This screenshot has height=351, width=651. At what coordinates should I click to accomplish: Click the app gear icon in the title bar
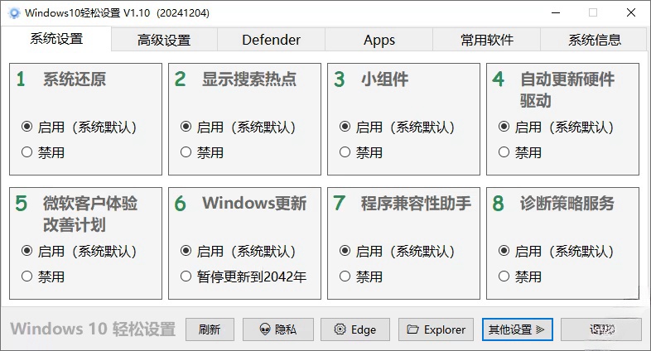[x=14, y=13]
